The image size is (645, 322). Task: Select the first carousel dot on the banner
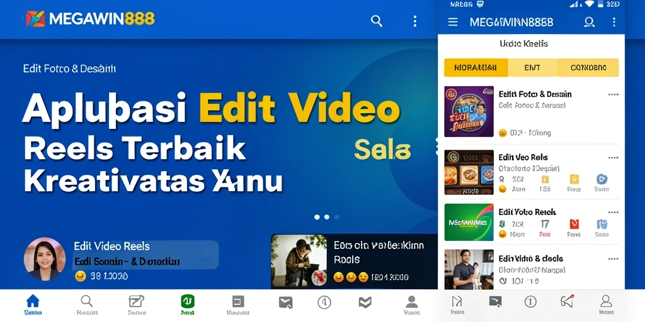[317, 217]
